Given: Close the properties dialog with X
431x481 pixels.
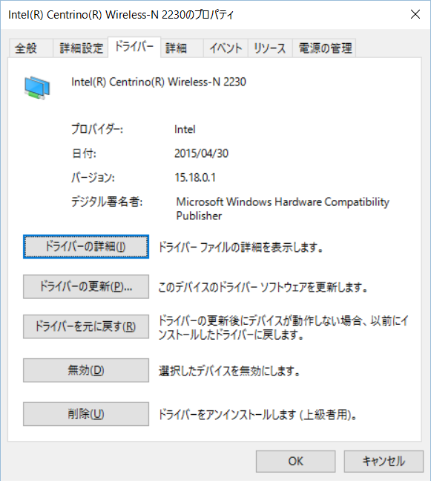Looking at the screenshot, I should point(415,14).
